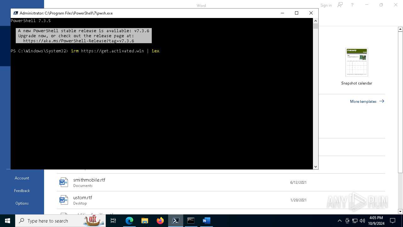
Task: Maximize the PowerShell window
Action: point(297,13)
